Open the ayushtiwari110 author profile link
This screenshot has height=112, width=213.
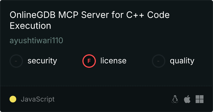pyautogui.click(x=36, y=40)
